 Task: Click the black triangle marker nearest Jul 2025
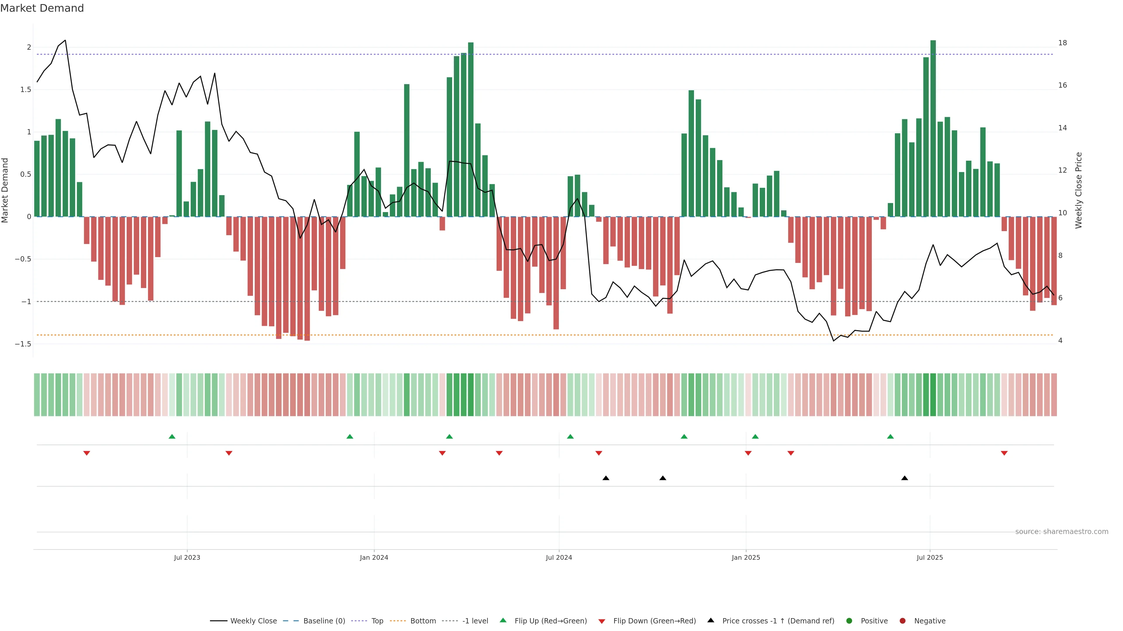click(x=905, y=478)
